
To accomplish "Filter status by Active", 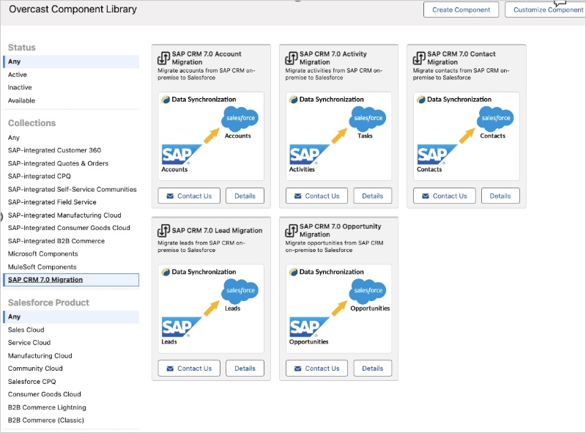I will 17,75.
